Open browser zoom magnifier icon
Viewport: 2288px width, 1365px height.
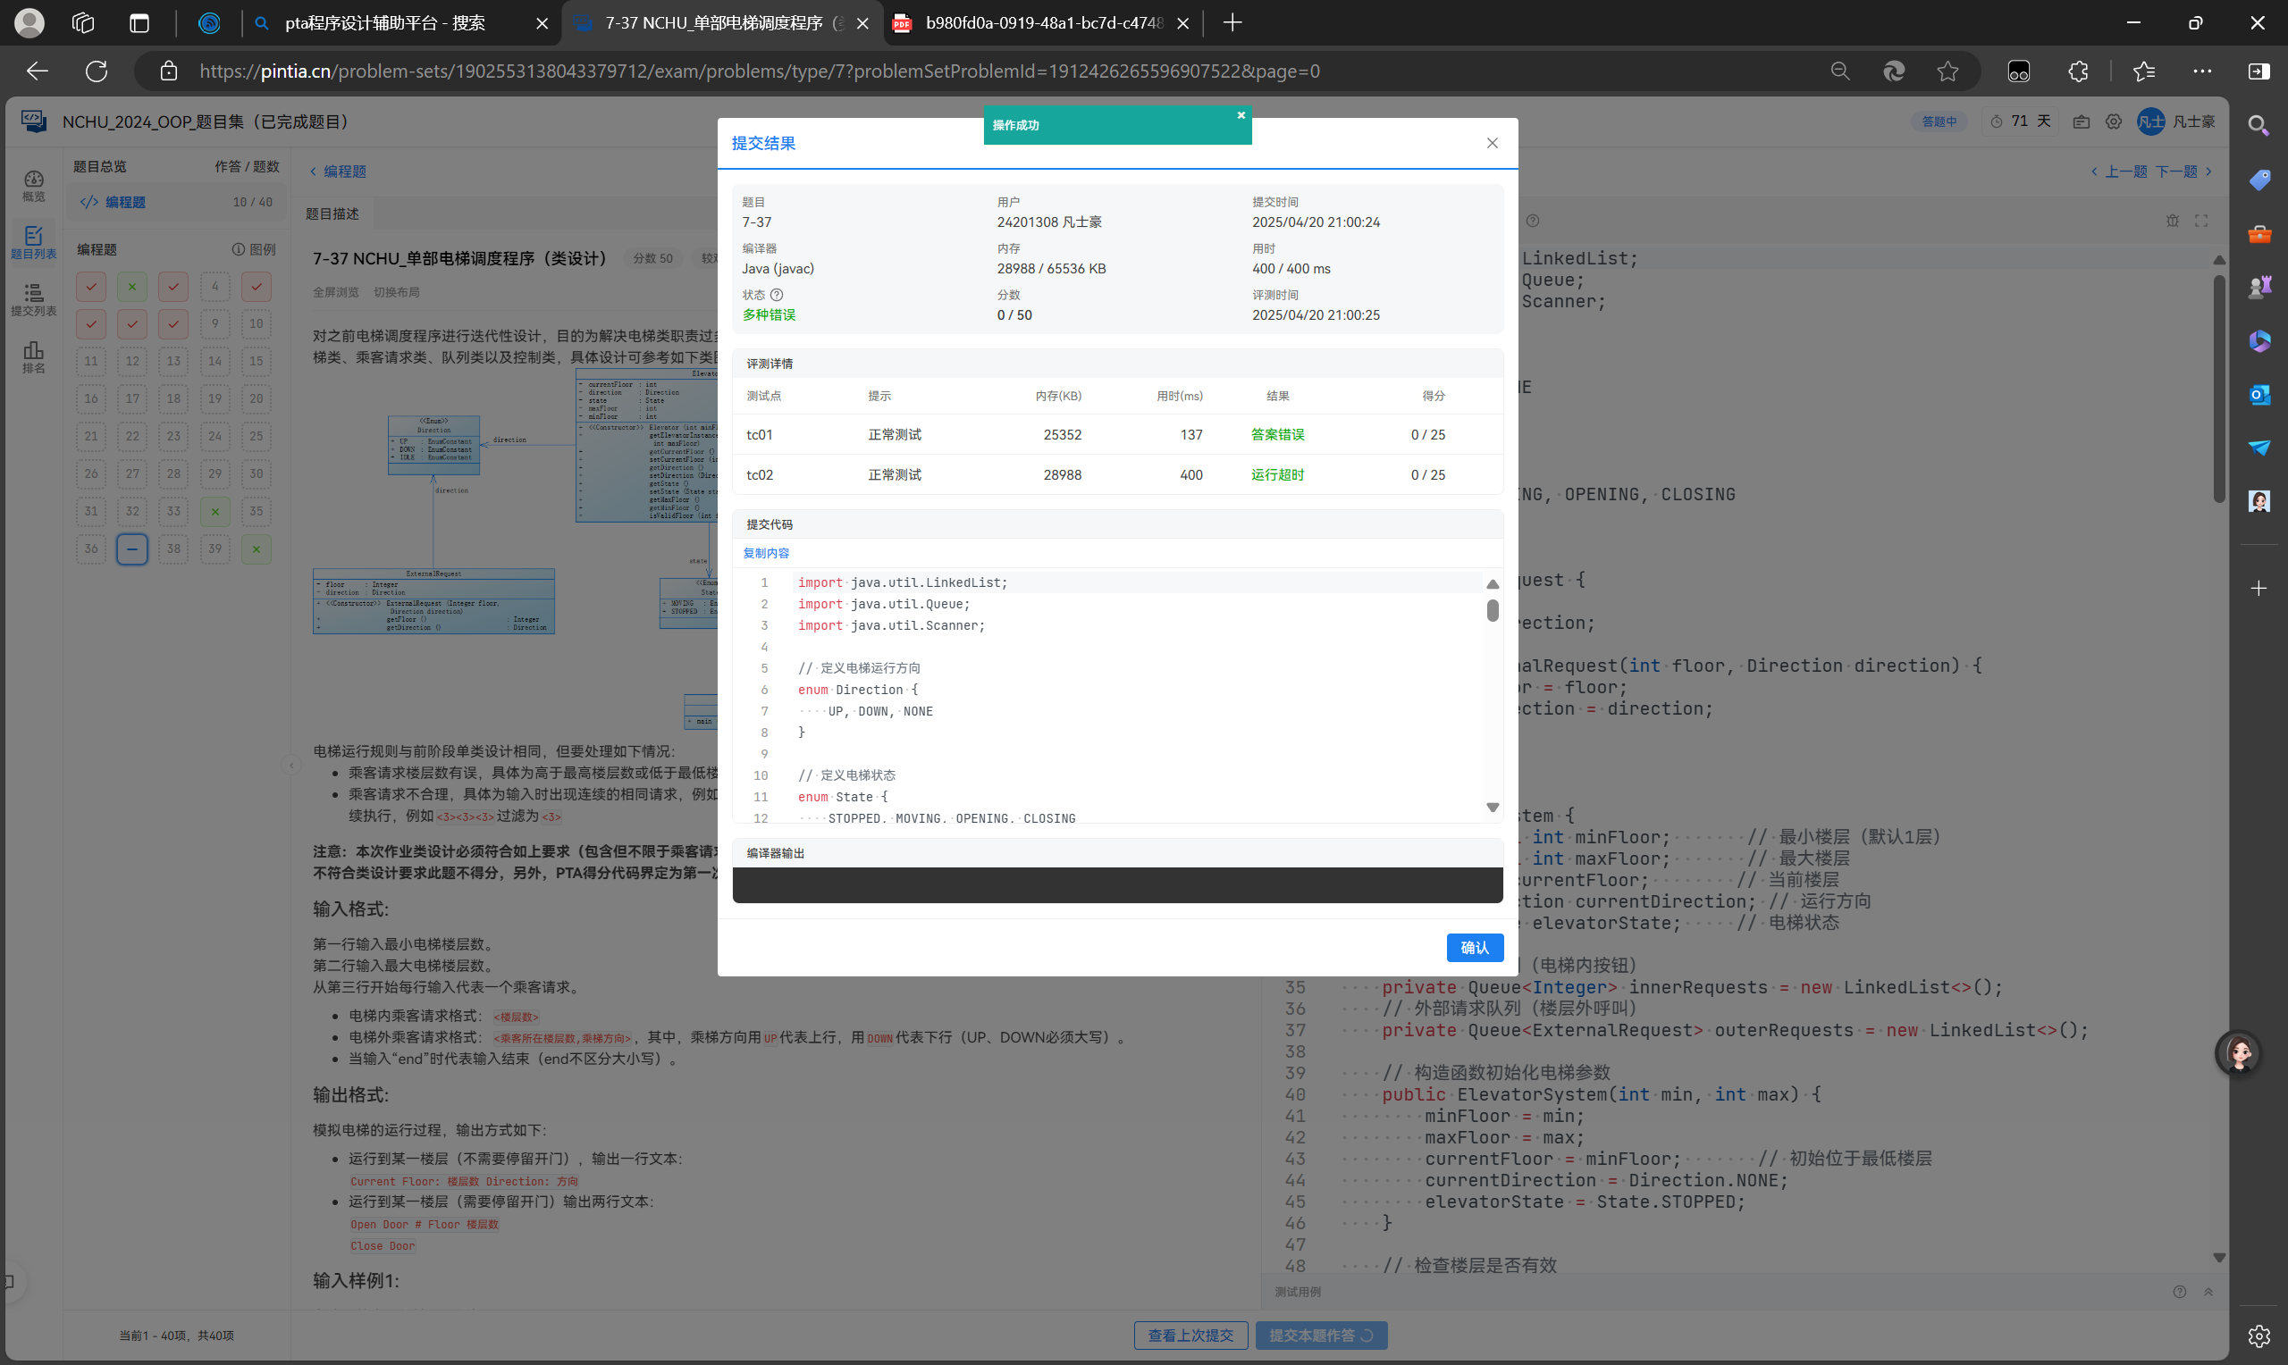tap(1840, 71)
